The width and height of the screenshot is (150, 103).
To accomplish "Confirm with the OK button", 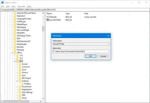I will tap(90, 56).
